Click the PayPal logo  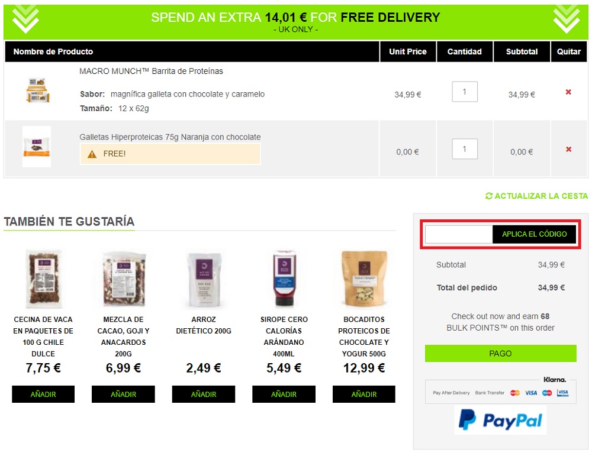click(x=500, y=420)
